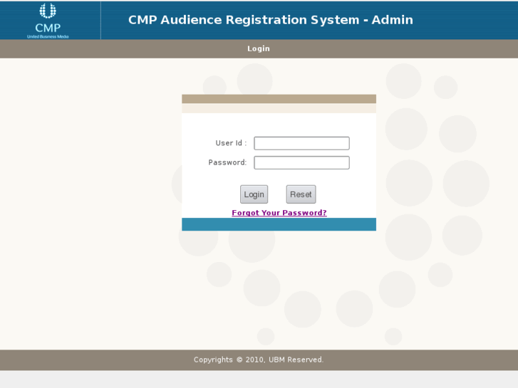This screenshot has height=388, width=518.
Task: Click the Password label text
Action: 227,162
